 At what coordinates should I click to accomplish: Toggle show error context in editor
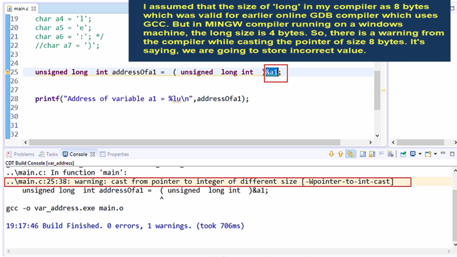coord(350,154)
